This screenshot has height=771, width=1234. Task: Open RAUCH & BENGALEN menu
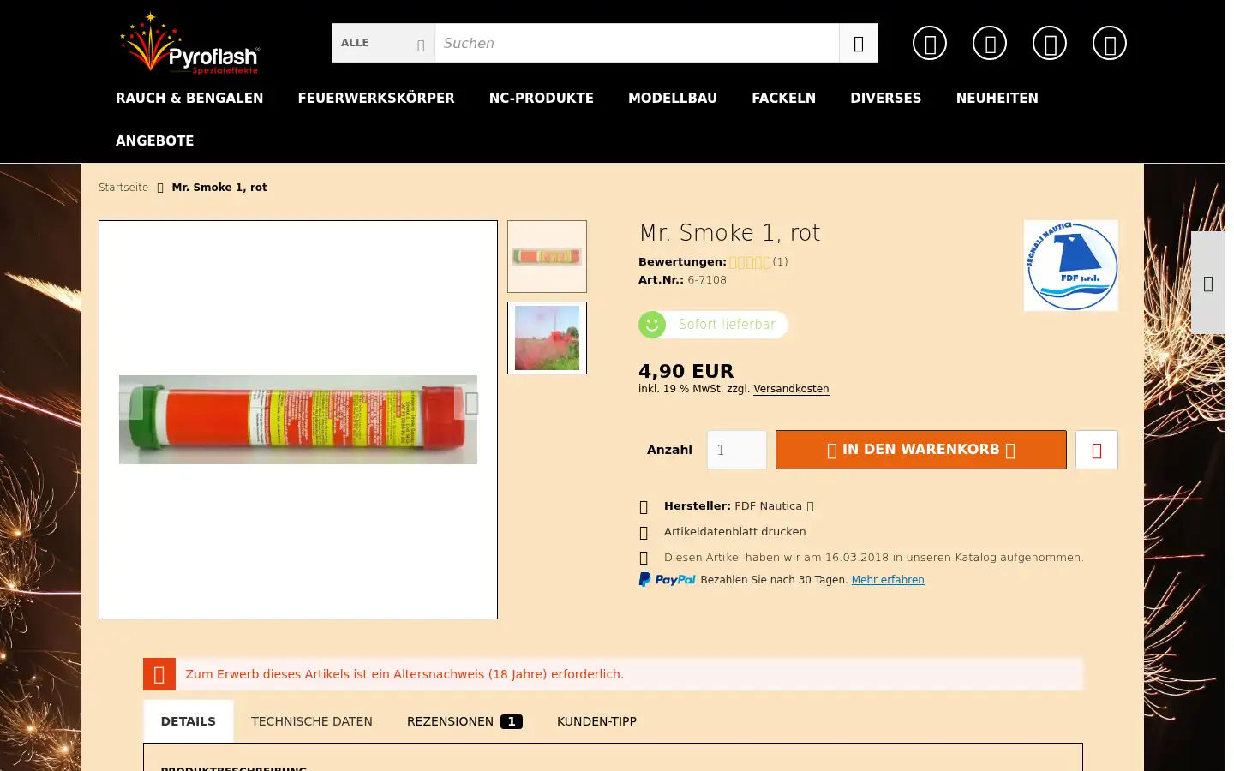pos(189,99)
